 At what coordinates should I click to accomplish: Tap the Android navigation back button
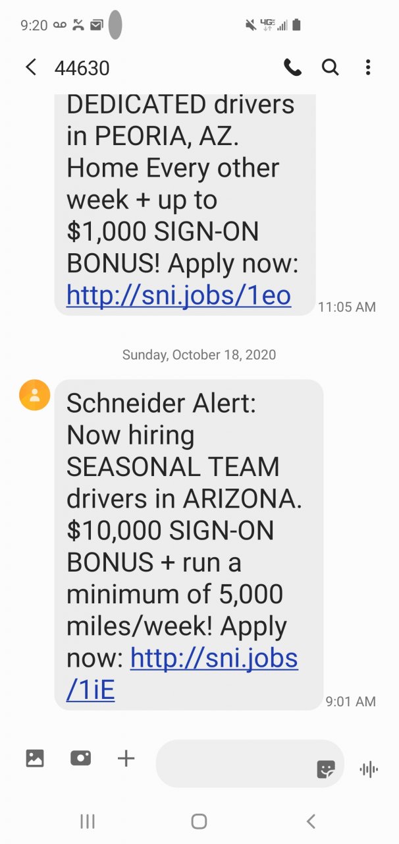click(x=311, y=821)
